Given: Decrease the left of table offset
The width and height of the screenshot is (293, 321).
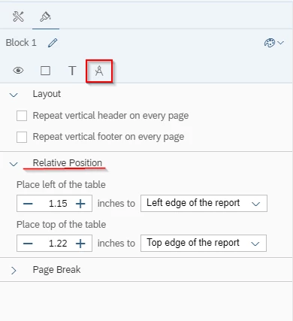Looking at the screenshot, I should [28, 204].
